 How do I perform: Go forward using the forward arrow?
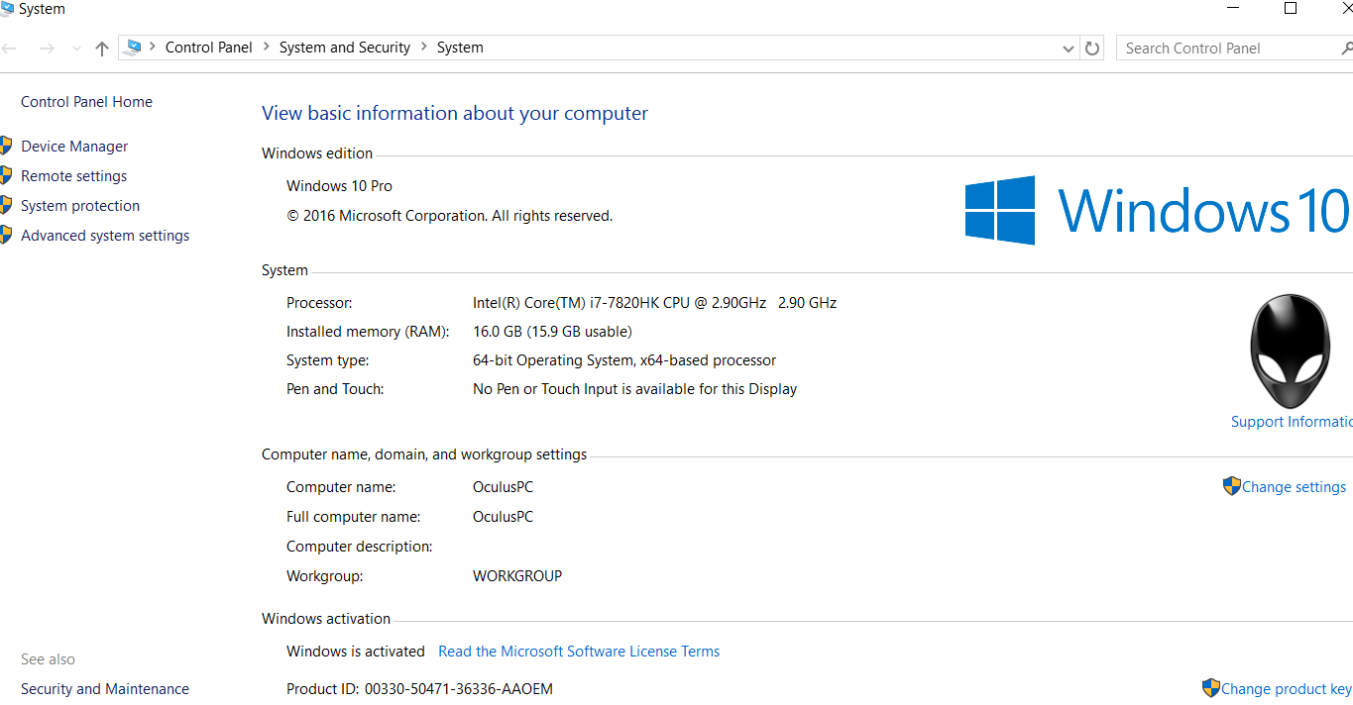[46, 48]
